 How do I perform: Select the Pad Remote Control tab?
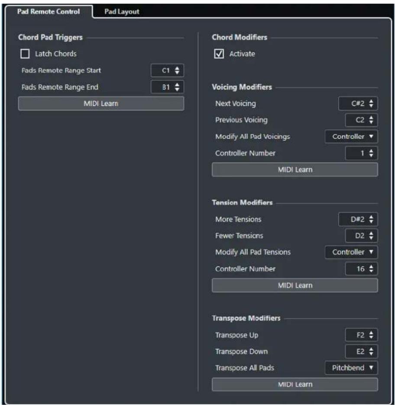coord(49,11)
